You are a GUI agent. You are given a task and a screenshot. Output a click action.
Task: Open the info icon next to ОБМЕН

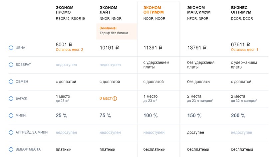[11, 81]
